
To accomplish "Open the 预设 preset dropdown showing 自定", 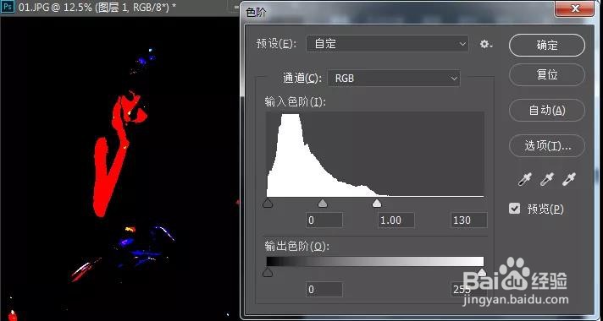I will [x=387, y=44].
